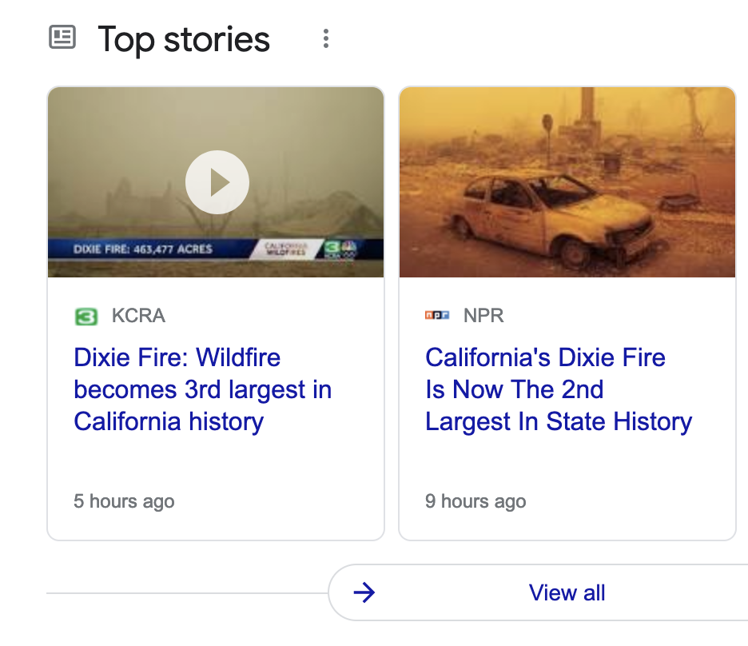Click the KCRA source name label
This screenshot has width=748, height=646.
click(x=138, y=316)
